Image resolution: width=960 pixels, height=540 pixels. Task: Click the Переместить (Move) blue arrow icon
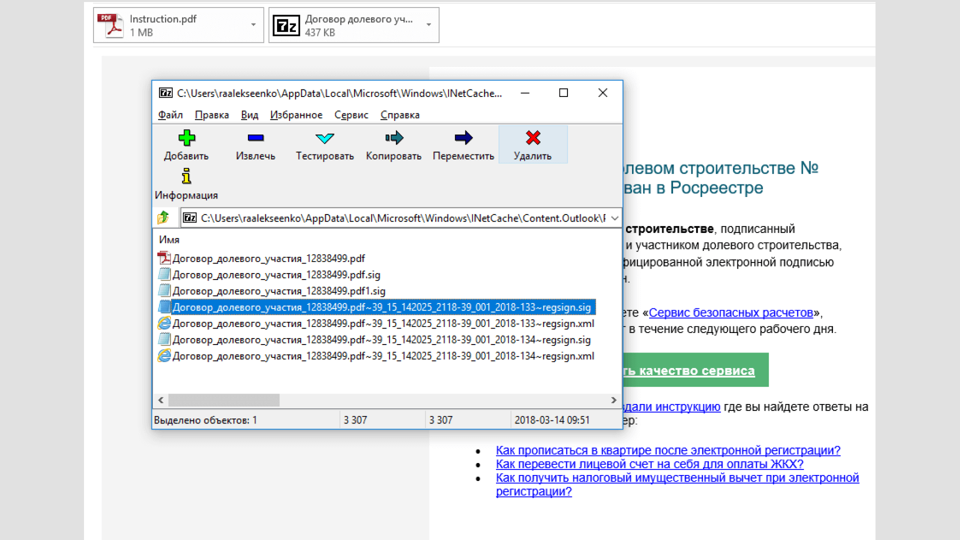(x=463, y=137)
